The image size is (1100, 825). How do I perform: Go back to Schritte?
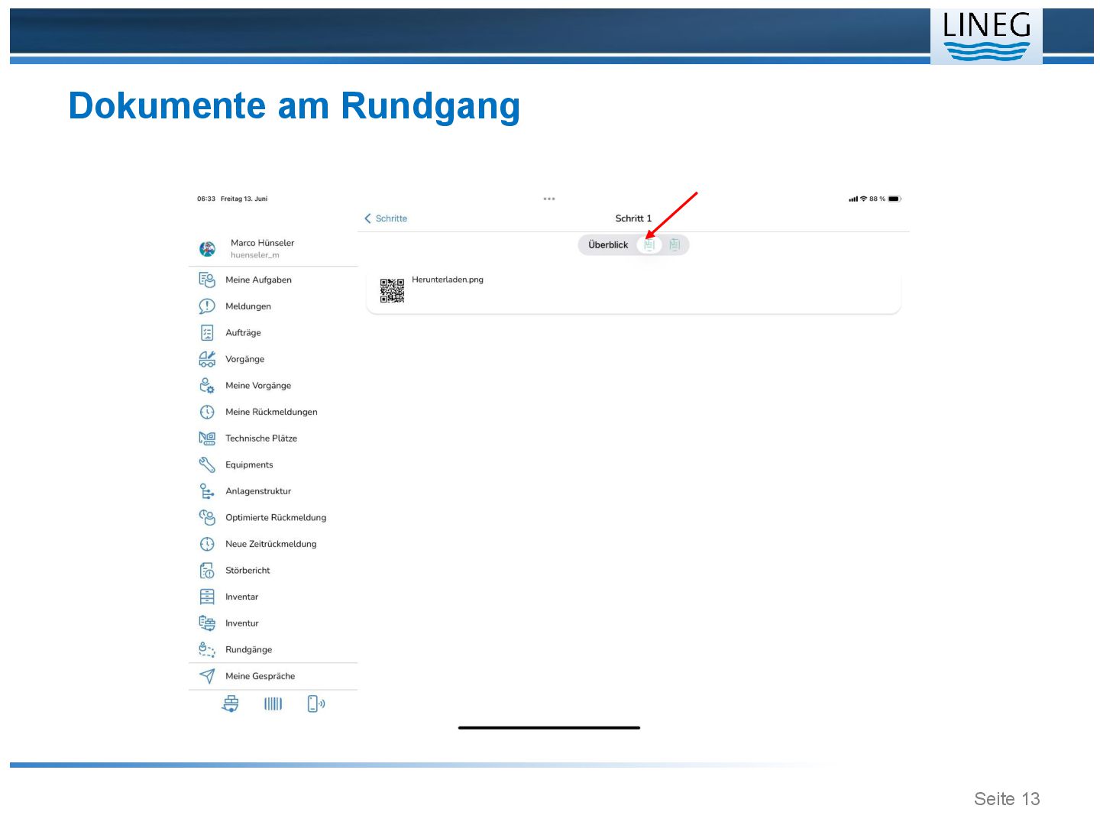tap(386, 218)
